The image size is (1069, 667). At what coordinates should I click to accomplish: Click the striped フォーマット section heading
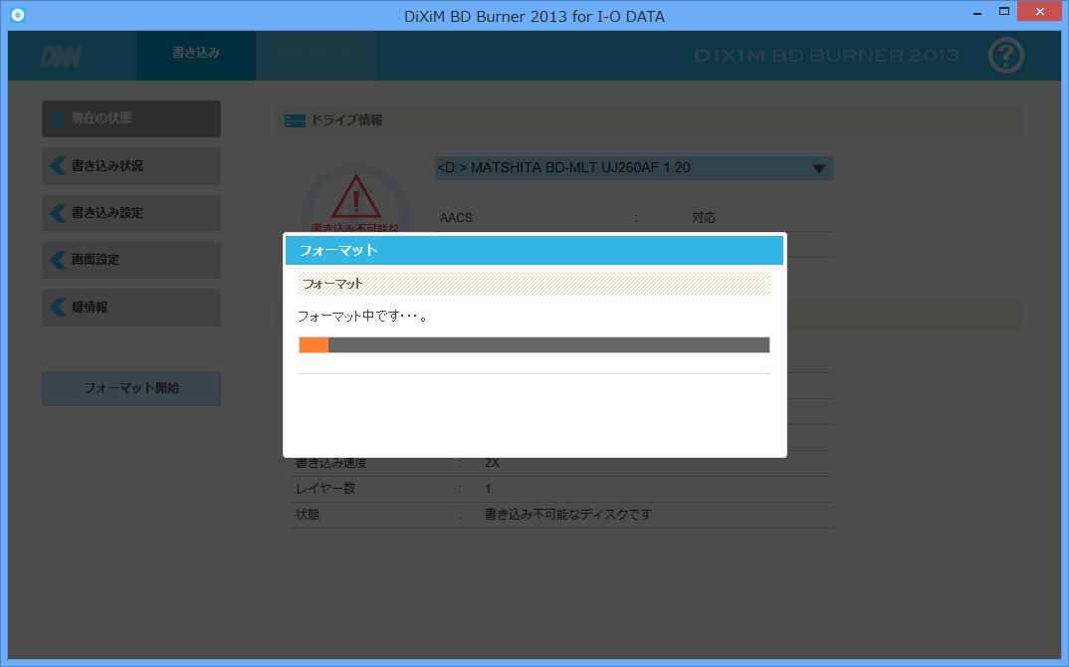pyautogui.click(x=534, y=284)
